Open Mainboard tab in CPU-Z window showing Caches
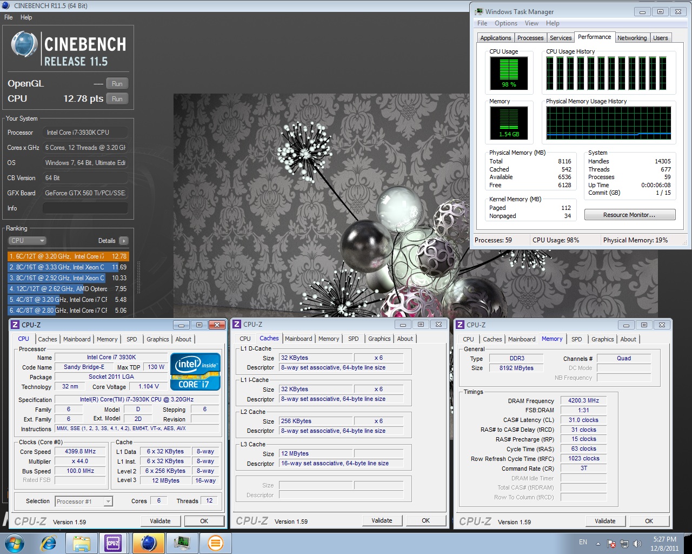The height and width of the screenshot is (554, 692). click(298, 339)
